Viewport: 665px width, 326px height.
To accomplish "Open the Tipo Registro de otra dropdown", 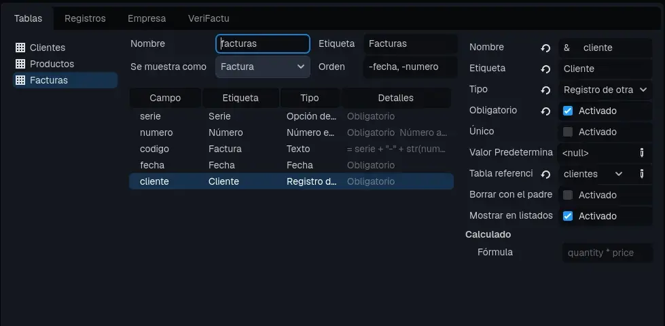I will click(606, 90).
